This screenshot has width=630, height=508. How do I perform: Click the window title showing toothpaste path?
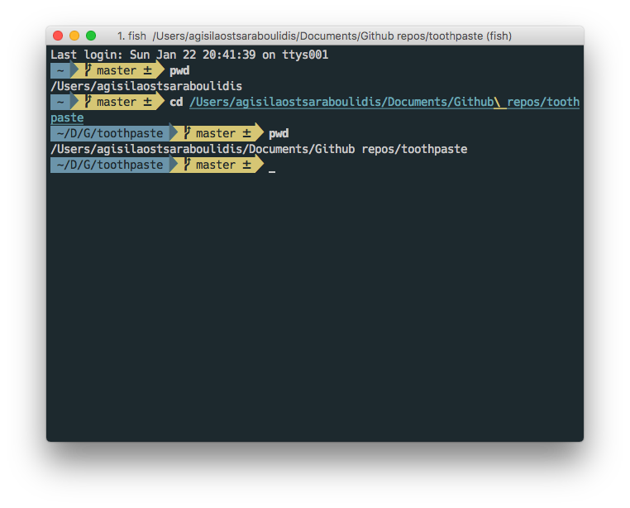coord(314,36)
